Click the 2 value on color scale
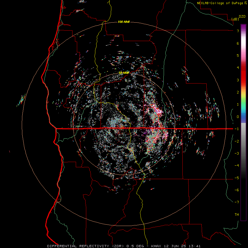Image resolution: width=248 pixels, height=248 pixels. (x=238, y=92)
